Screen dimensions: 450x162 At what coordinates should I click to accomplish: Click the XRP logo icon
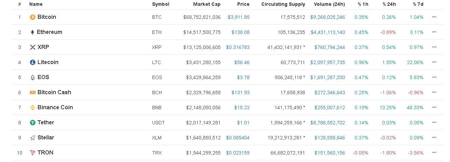tap(33, 47)
